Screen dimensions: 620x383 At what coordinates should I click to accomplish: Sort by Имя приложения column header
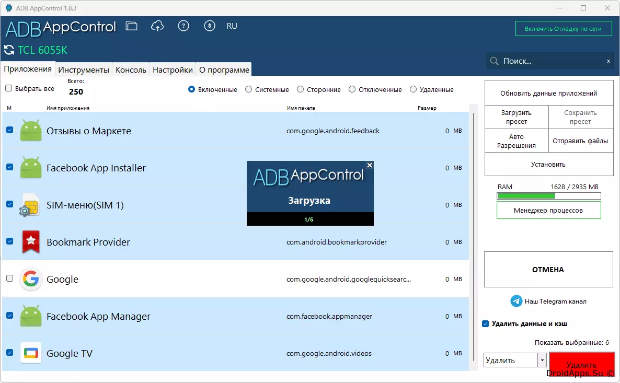point(68,108)
